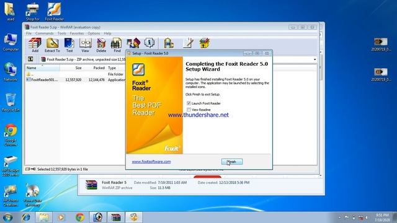This screenshot has height=223, width=397.
Task: Click the up one level icon in WinRAR
Action: pos(30,59)
